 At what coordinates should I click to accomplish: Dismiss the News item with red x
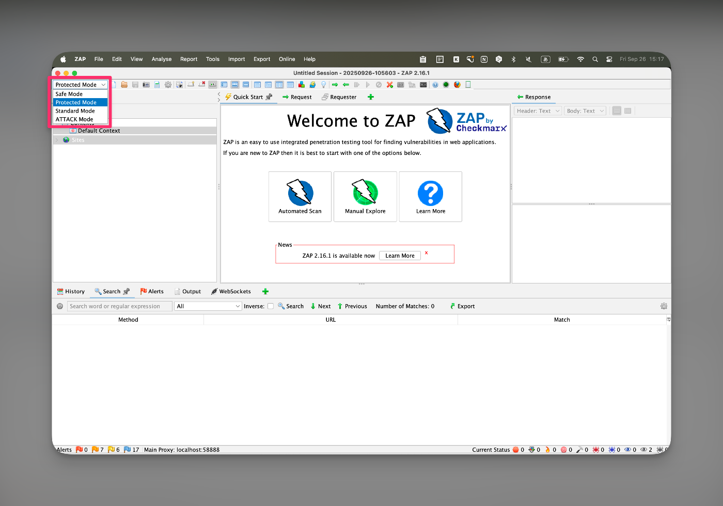coord(426,253)
